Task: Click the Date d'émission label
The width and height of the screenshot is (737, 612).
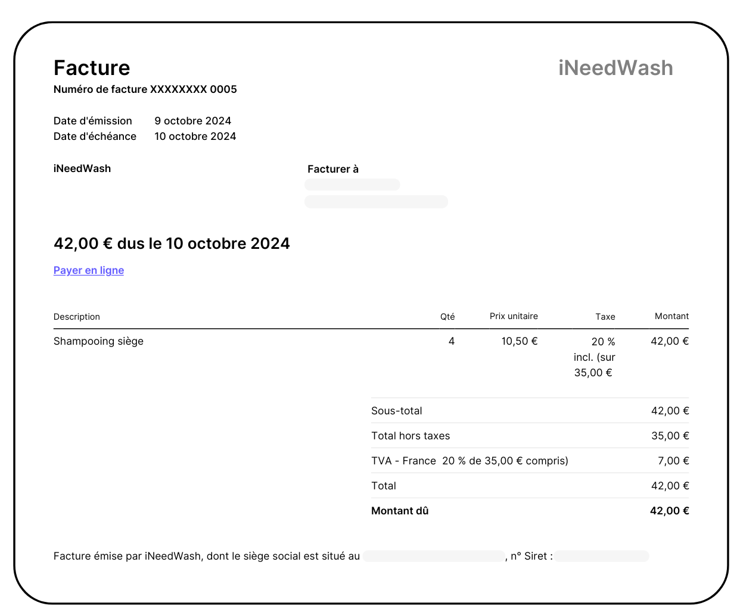Action: [93, 121]
